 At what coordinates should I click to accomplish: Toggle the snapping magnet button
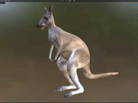70,1
